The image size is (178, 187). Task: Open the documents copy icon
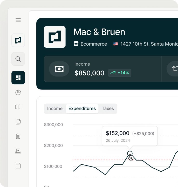click(x=18, y=122)
